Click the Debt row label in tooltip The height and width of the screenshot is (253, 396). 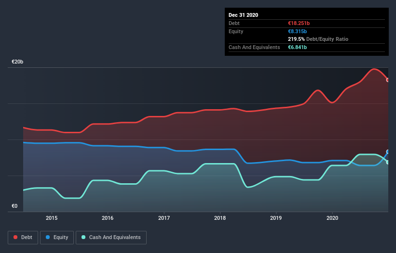click(234, 24)
